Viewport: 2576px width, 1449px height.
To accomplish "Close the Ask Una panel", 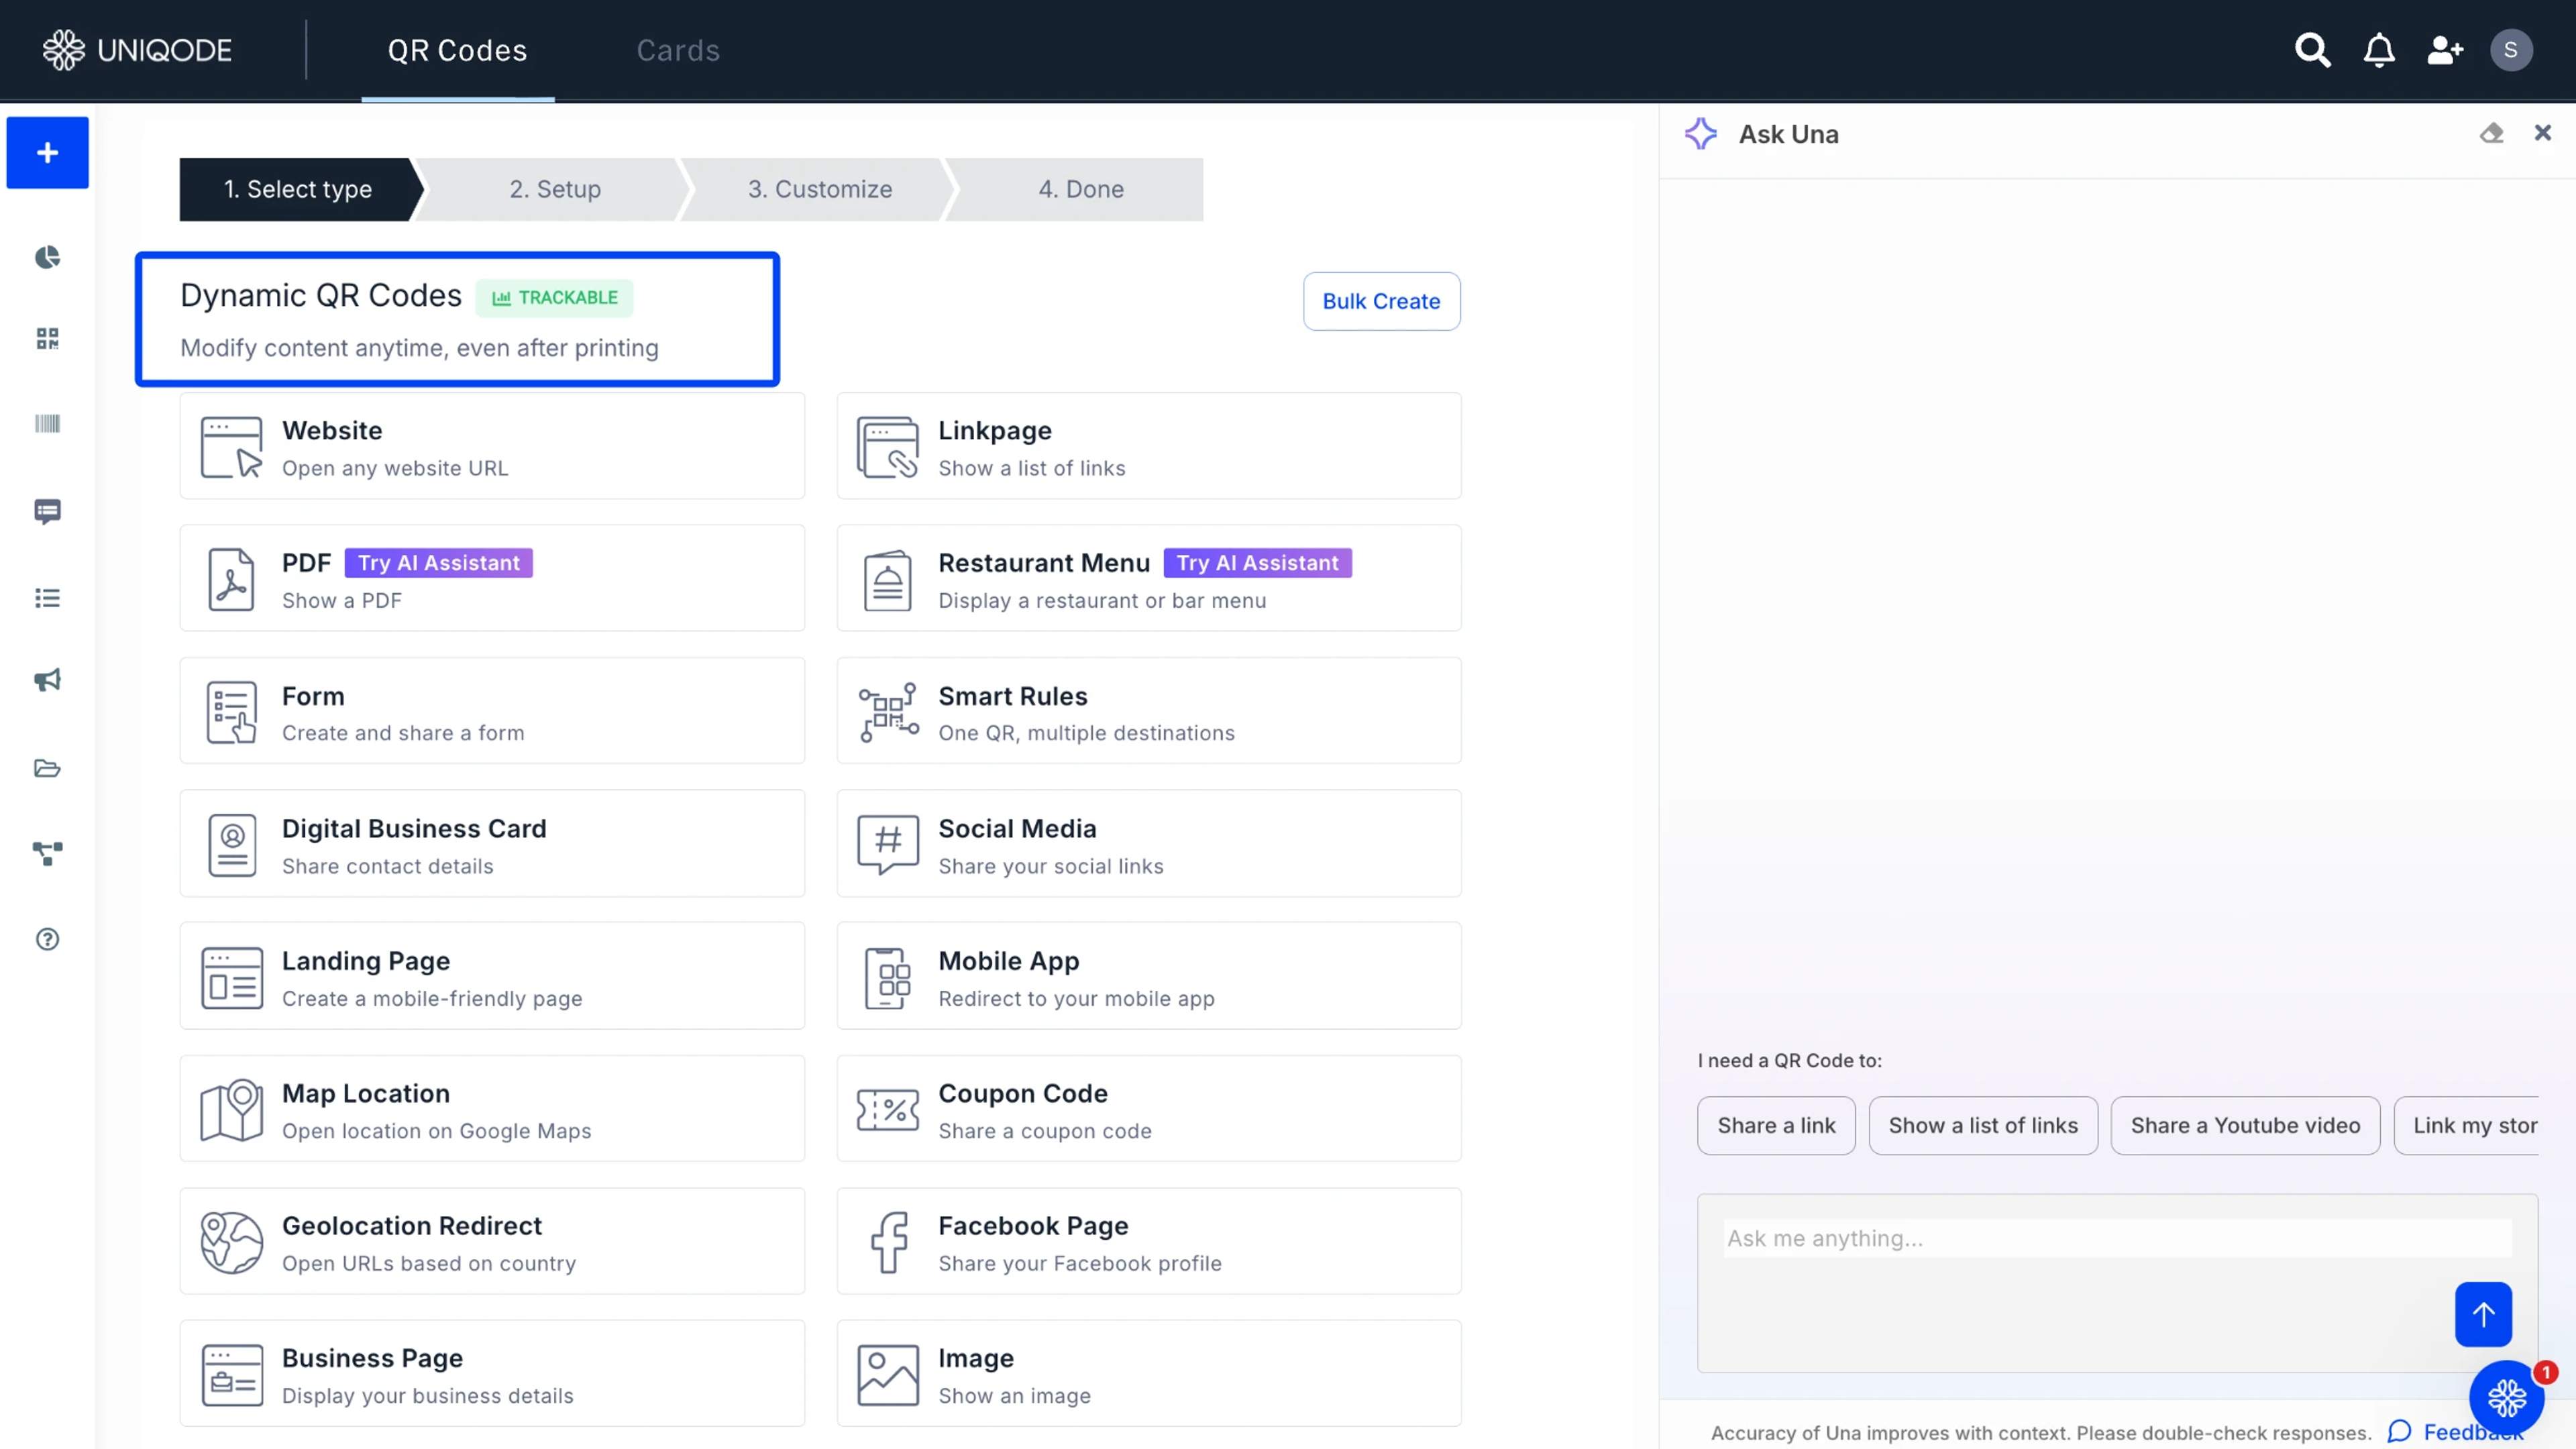I will (x=2543, y=133).
